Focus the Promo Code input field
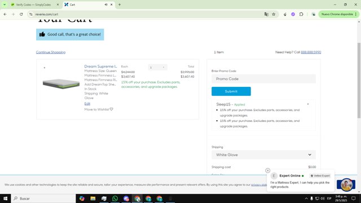Screen dimensions: 361x203 click(x=263, y=79)
